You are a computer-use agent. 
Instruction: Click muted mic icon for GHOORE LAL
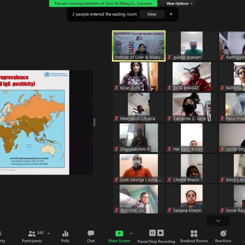tap(117, 210)
